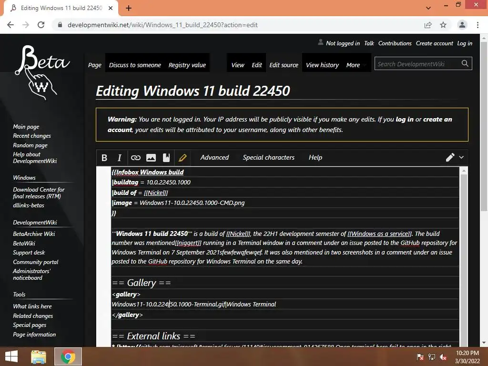Screen dimensions: 488x366
Task: Insert a link using the chain icon
Action: tap(135, 158)
